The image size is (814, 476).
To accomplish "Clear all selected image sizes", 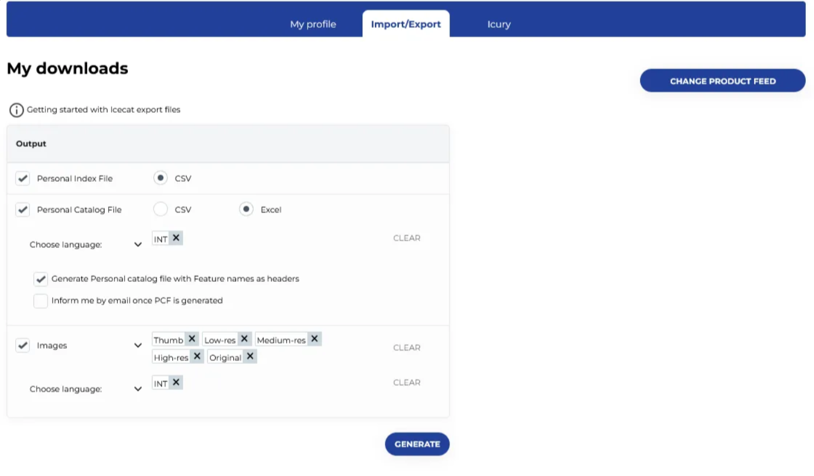I will click(406, 348).
